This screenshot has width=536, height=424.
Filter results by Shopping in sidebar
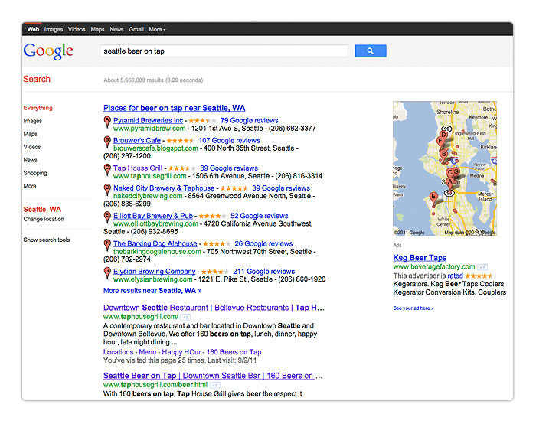(x=35, y=173)
